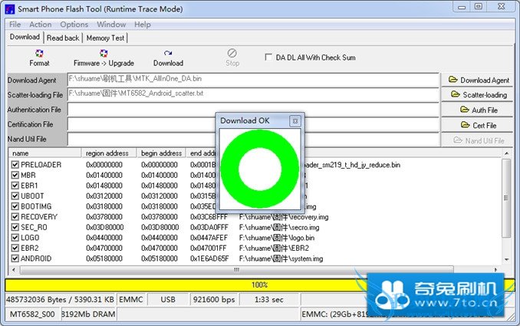The width and height of the screenshot is (520, 326).
Task: Enable DA DL All With Check Sum
Action: pyautogui.click(x=268, y=58)
